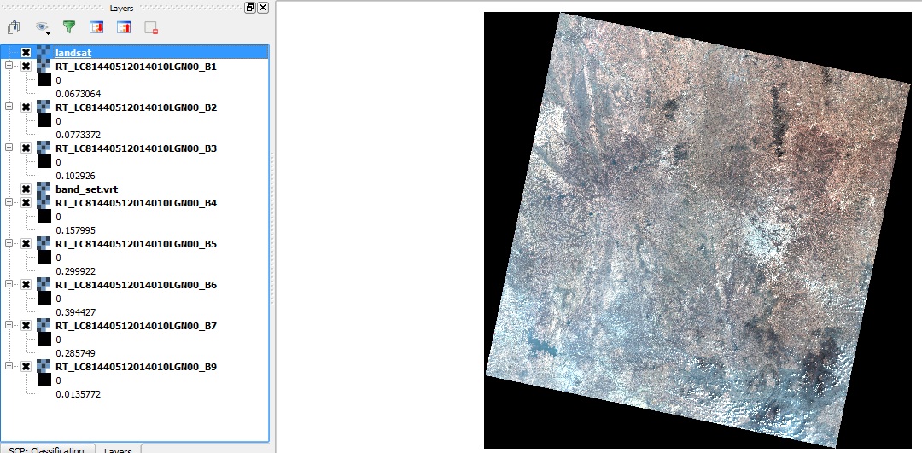Viewport: 922px width, 453px height.
Task: Select the RT_LC81440512014010LGN00_B4 layer name
Action: point(136,203)
